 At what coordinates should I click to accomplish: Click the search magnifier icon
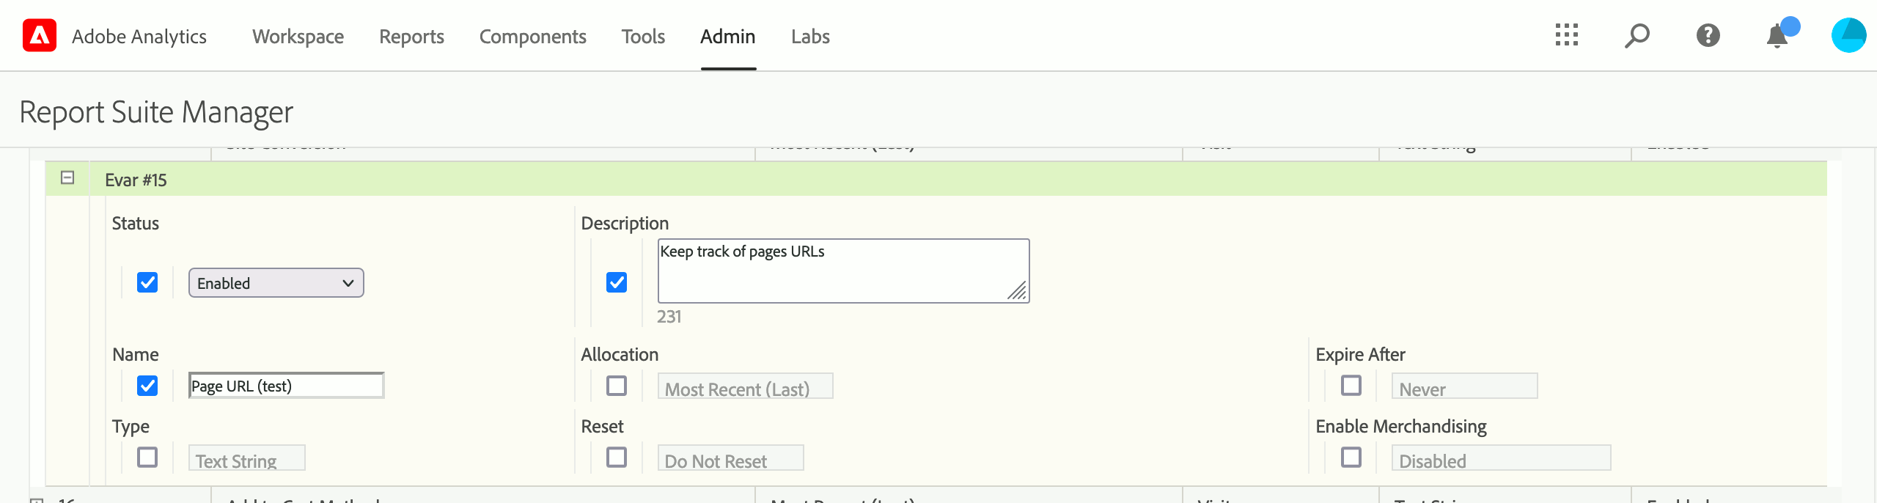point(1637,35)
